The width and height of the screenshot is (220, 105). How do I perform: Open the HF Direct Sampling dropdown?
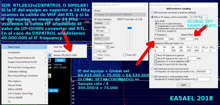pyautogui.click(x=102, y=23)
